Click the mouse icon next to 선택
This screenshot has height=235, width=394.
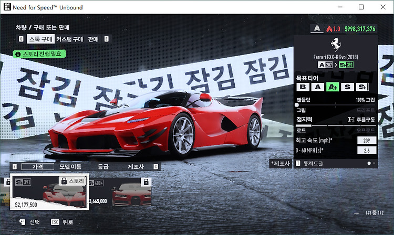(x=23, y=222)
